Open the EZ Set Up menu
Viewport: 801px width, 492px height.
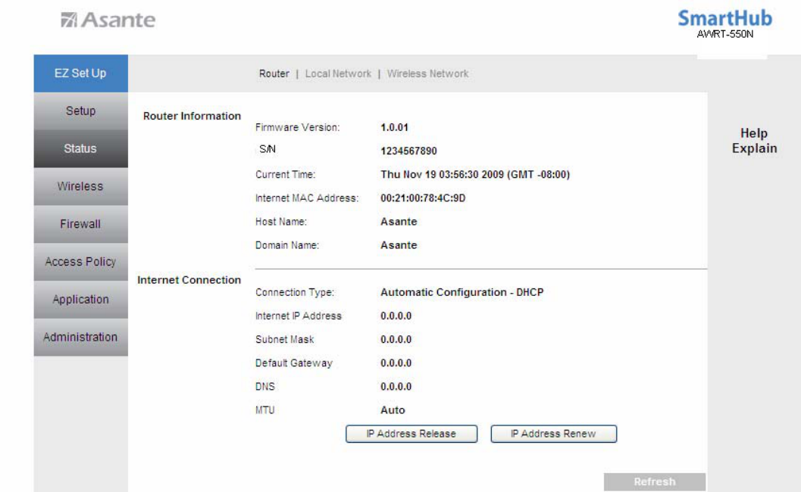(x=81, y=73)
